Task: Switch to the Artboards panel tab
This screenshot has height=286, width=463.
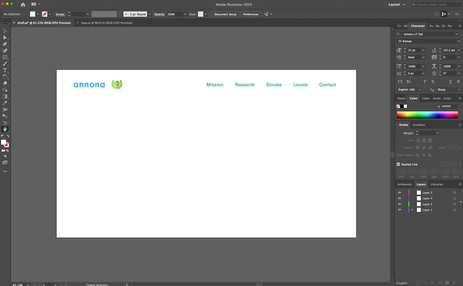Action: (x=404, y=184)
